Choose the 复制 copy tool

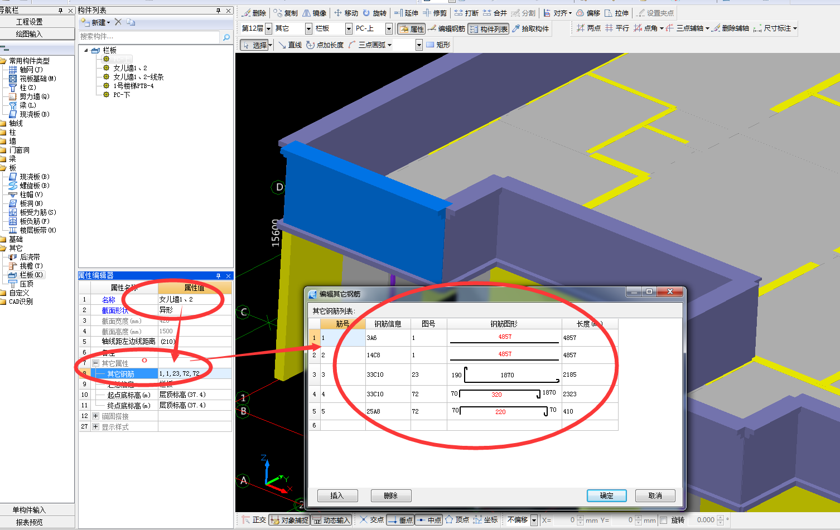point(286,13)
